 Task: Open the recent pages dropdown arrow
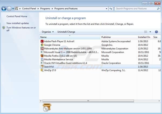click(x=13, y=9)
